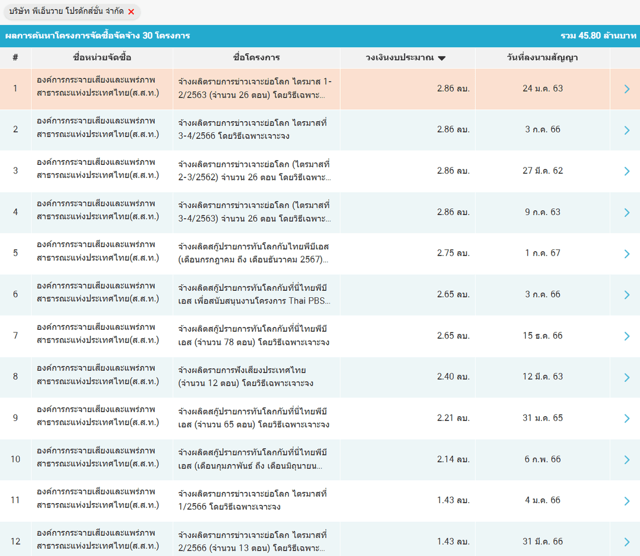Open details chevron for row 5
This screenshot has height=556, width=640.
[627, 254]
